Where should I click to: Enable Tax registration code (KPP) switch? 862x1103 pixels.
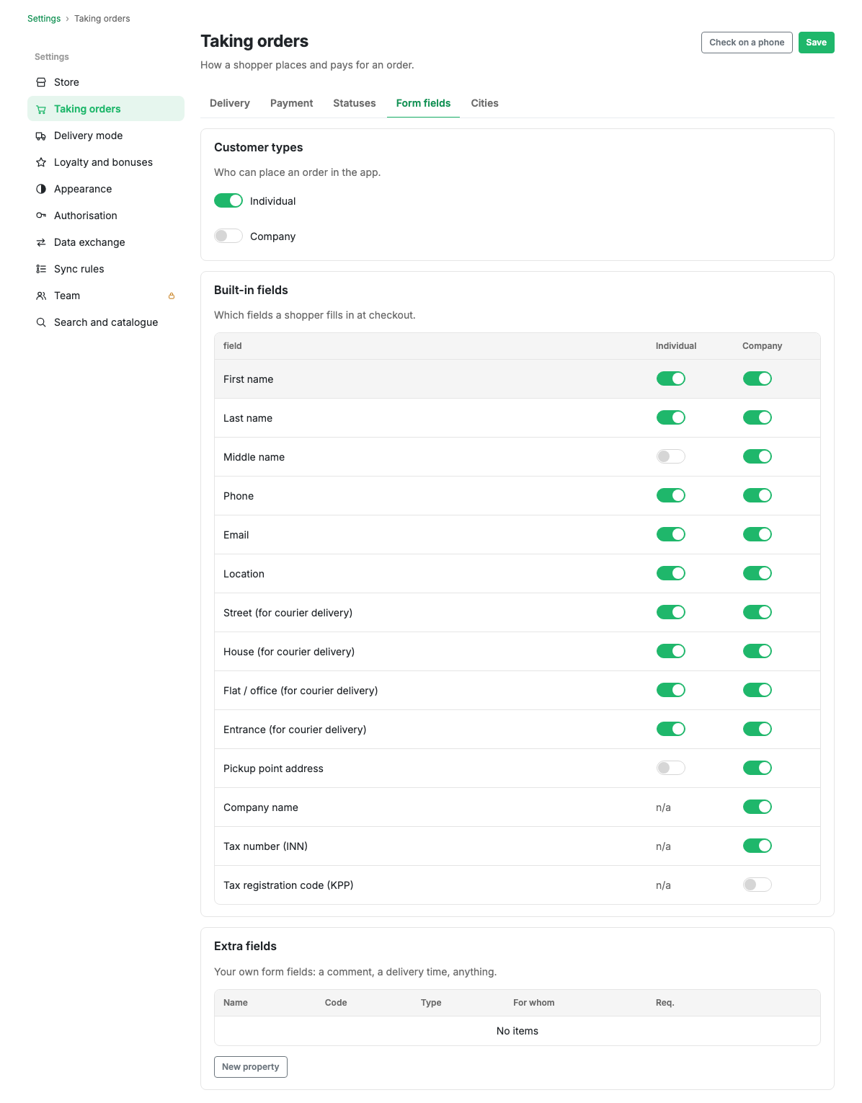pyautogui.click(x=757, y=885)
